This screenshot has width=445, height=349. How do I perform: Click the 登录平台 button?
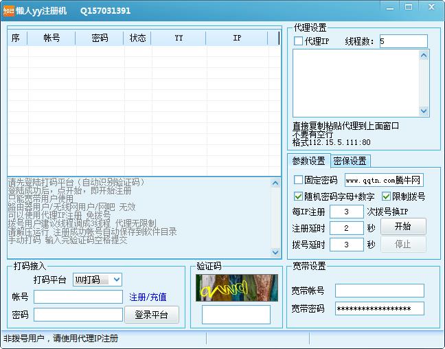(152, 315)
